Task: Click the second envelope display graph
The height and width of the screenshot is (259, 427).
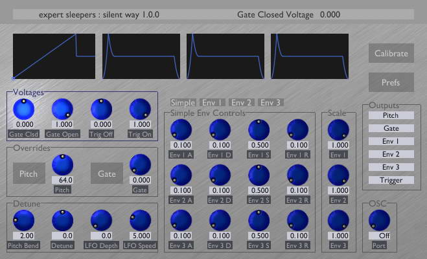Action: point(141,56)
